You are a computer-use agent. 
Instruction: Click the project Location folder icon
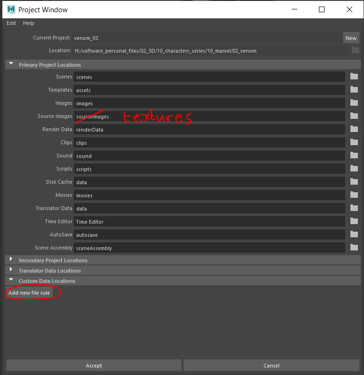(x=355, y=50)
